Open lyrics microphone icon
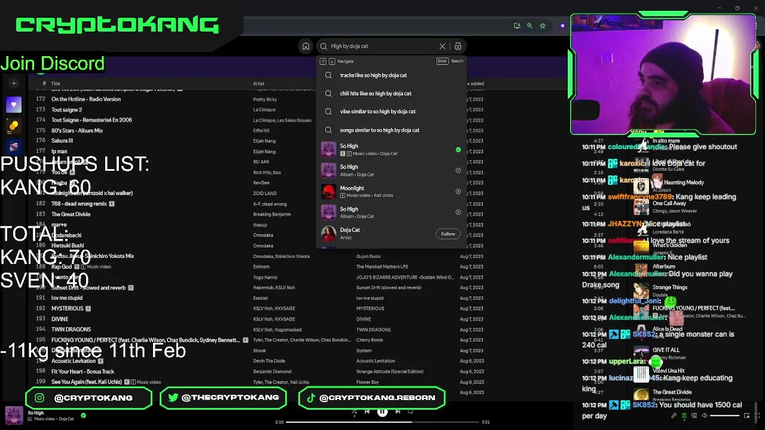Viewport: 765px width, 430px height. 674,416
